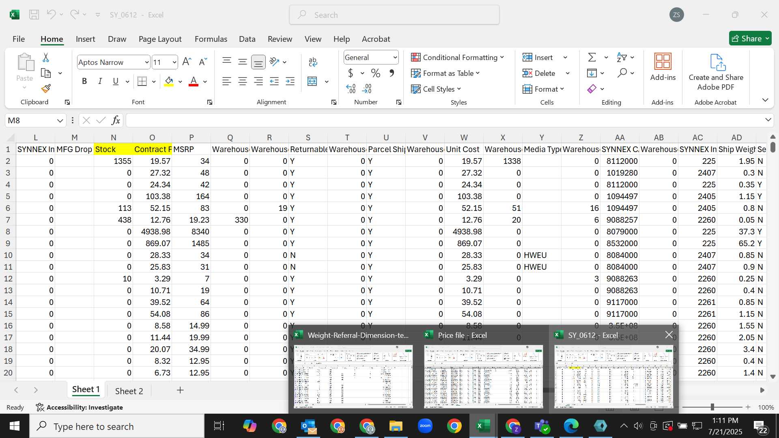The image size is (779, 438).
Task: Click the Fill Color bucket icon
Action: (x=169, y=82)
